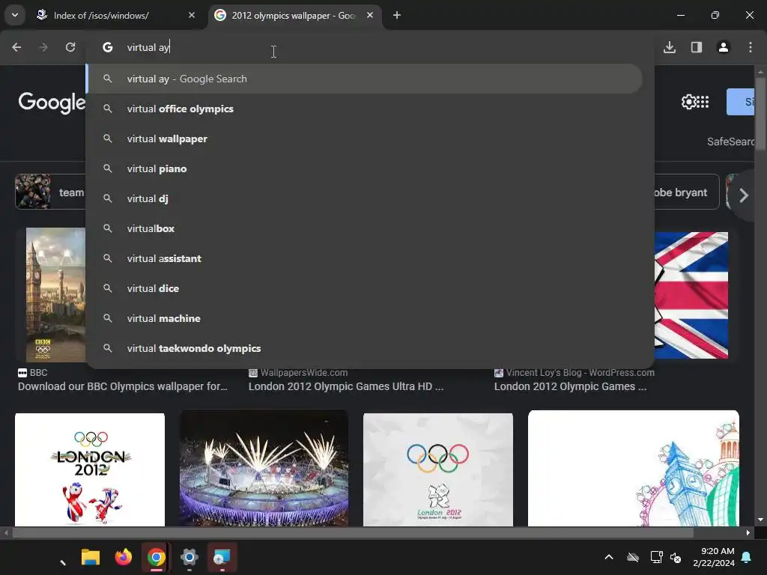Screen dimensions: 767x575
Task: Open Google quick settings gear icon
Action: coord(689,102)
